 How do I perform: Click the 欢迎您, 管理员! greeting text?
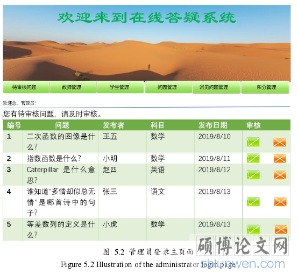(19, 103)
